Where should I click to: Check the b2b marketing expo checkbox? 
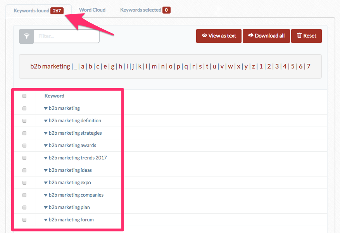pos(24,183)
